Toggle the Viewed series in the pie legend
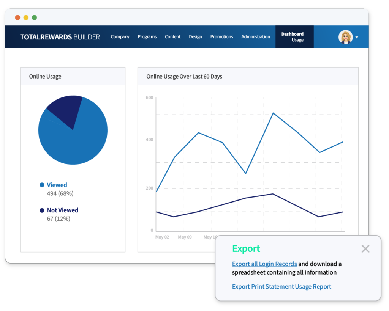389x311 pixels. point(57,185)
